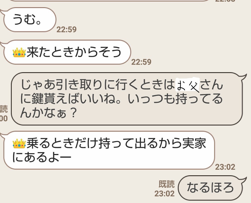This screenshot has height=203, width=251.
Task: Tap the word 鍵貰えばいいね in the sent message
Action: click(x=75, y=99)
